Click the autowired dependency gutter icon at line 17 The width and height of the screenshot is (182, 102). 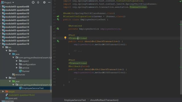click(x=58, y=29)
